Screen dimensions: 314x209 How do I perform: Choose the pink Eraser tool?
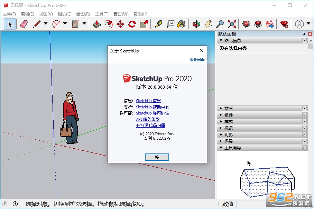(x=24, y=24)
